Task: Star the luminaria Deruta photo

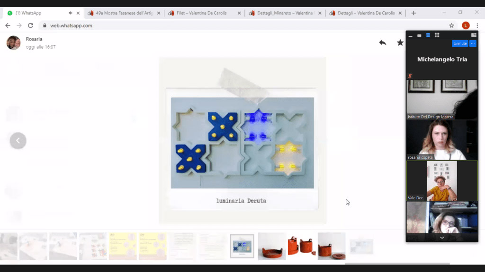Action: click(x=400, y=42)
